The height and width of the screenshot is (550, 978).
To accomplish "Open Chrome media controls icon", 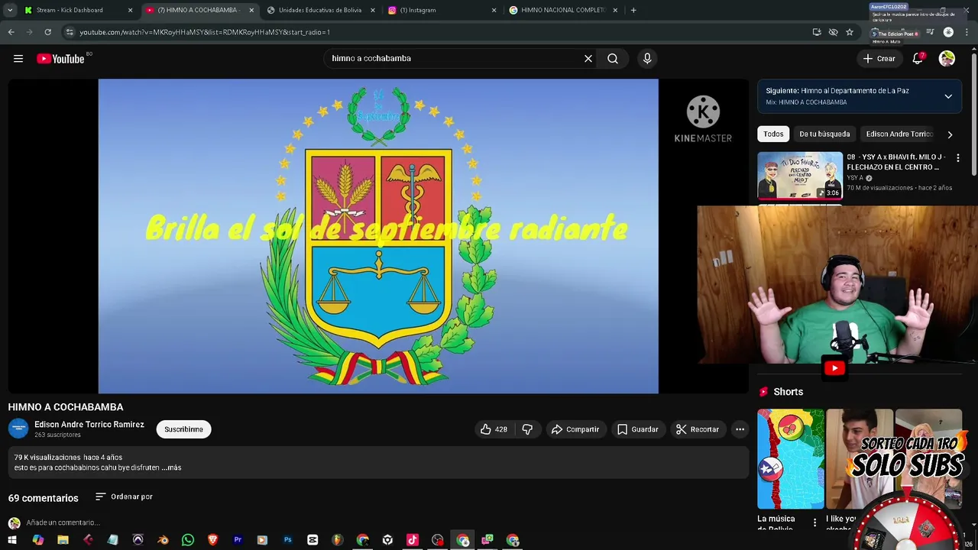I will point(930,32).
